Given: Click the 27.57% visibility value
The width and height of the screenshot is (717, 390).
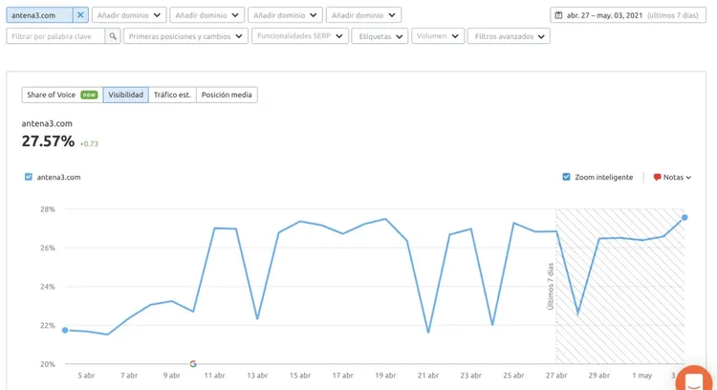Looking at the screenshot, I should click(48, 141).
